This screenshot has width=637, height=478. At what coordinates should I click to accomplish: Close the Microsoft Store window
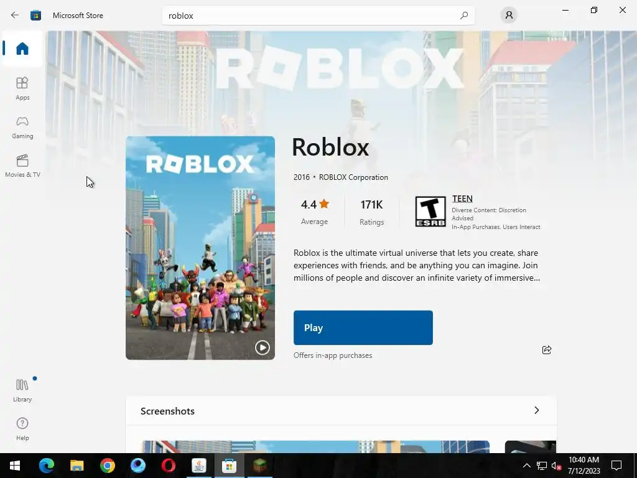622,10
